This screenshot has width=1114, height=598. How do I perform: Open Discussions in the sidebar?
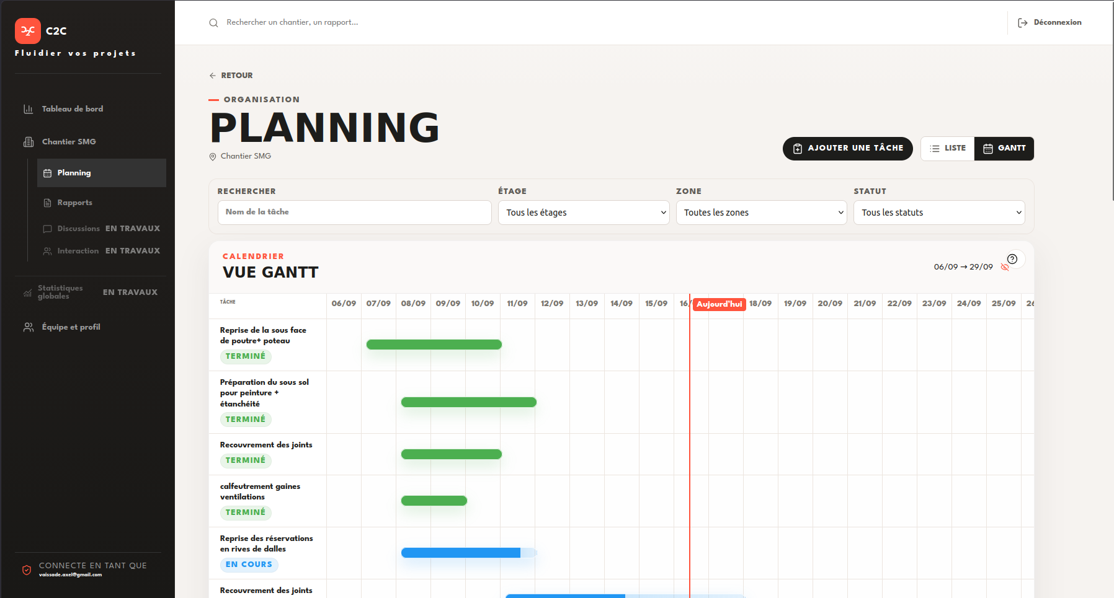tap(79, 229)
